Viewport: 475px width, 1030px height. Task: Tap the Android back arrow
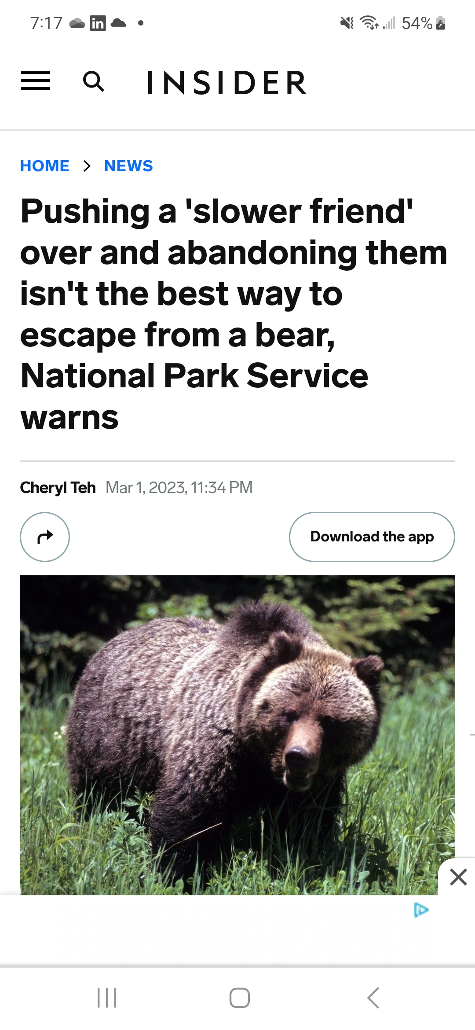373,997
